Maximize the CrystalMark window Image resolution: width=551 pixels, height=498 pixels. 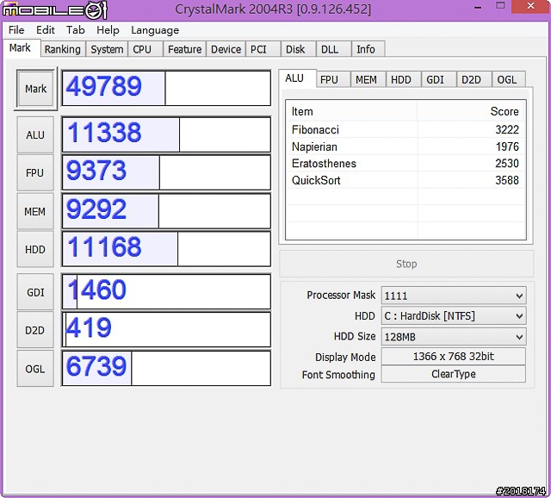point(500,6)
